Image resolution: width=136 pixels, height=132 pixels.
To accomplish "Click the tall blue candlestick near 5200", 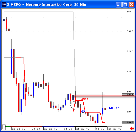I will tap(11, 61).
